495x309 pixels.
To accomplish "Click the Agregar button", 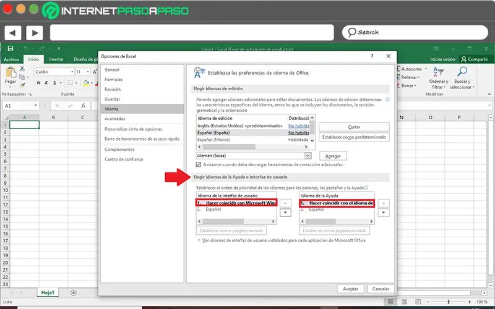I will 333,156.
